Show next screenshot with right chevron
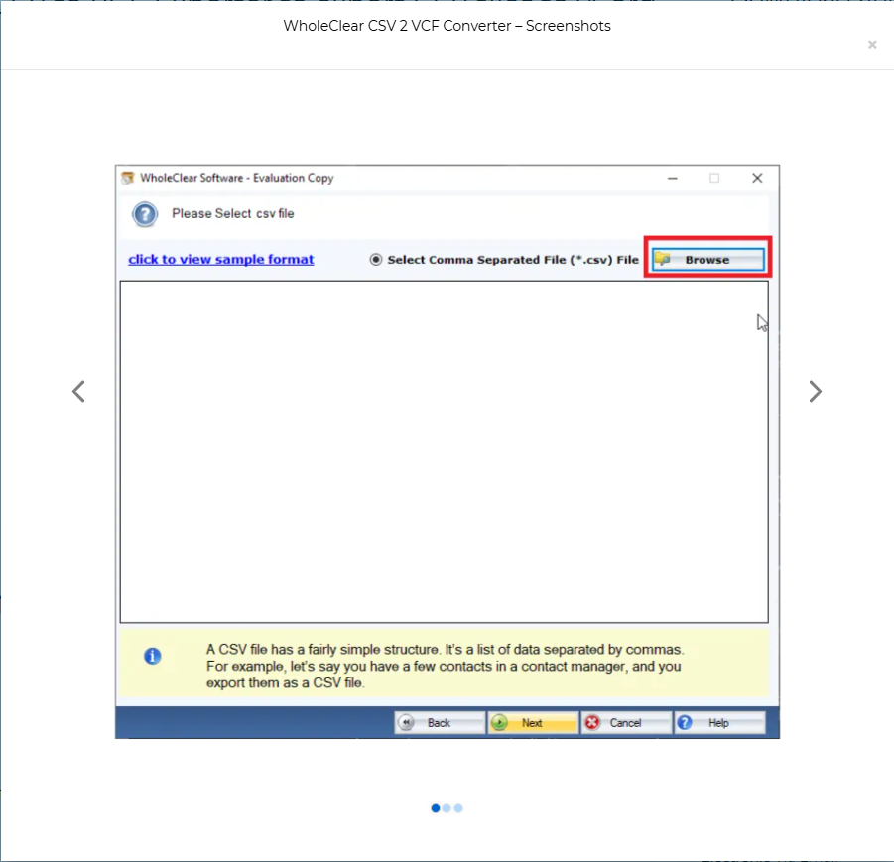The height and width of the screenshot is (862, 894). 816,391
